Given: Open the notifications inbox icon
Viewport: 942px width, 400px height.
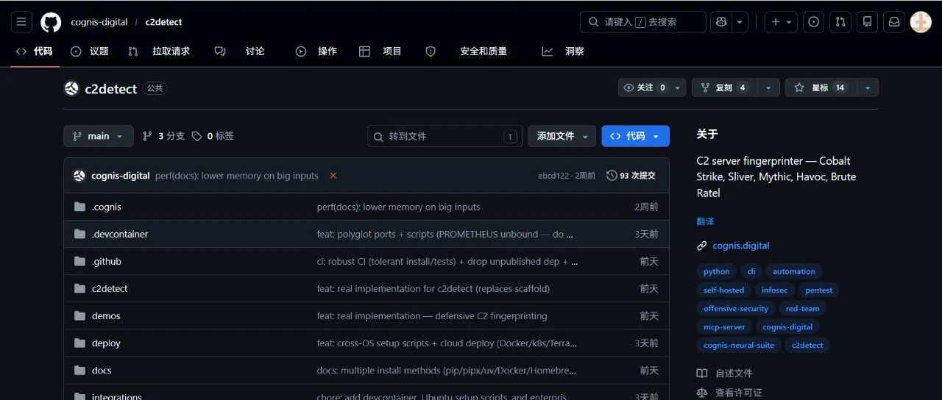Looking at the screenshot, I should (x=894, y=22).
